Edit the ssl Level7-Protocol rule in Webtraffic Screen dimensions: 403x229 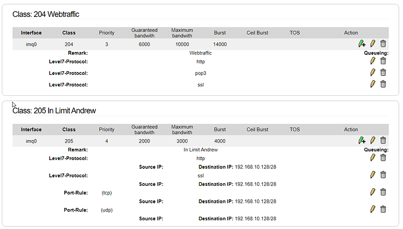coord(373,84)
